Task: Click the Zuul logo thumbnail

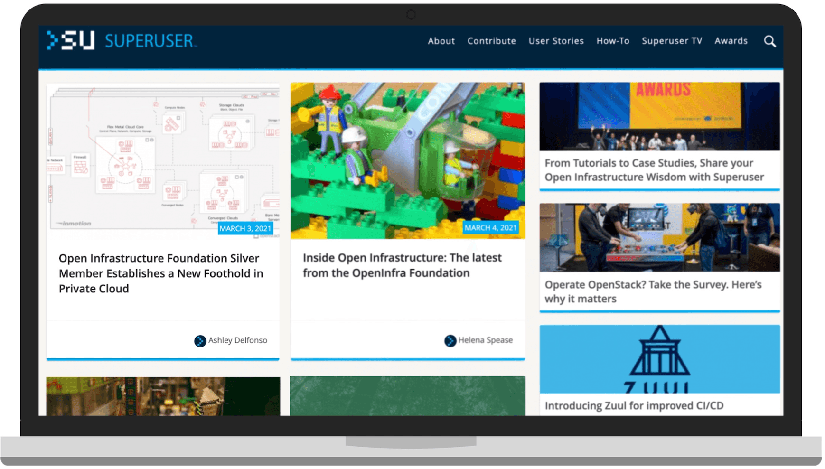Action: [659, 359]
